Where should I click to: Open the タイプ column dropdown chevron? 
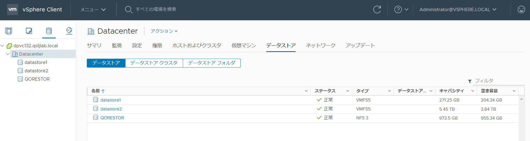point(390,91)
